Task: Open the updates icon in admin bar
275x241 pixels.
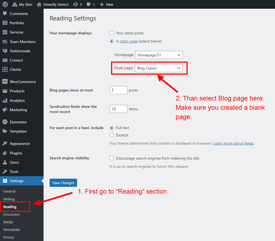Action: (x=75, y=4)
